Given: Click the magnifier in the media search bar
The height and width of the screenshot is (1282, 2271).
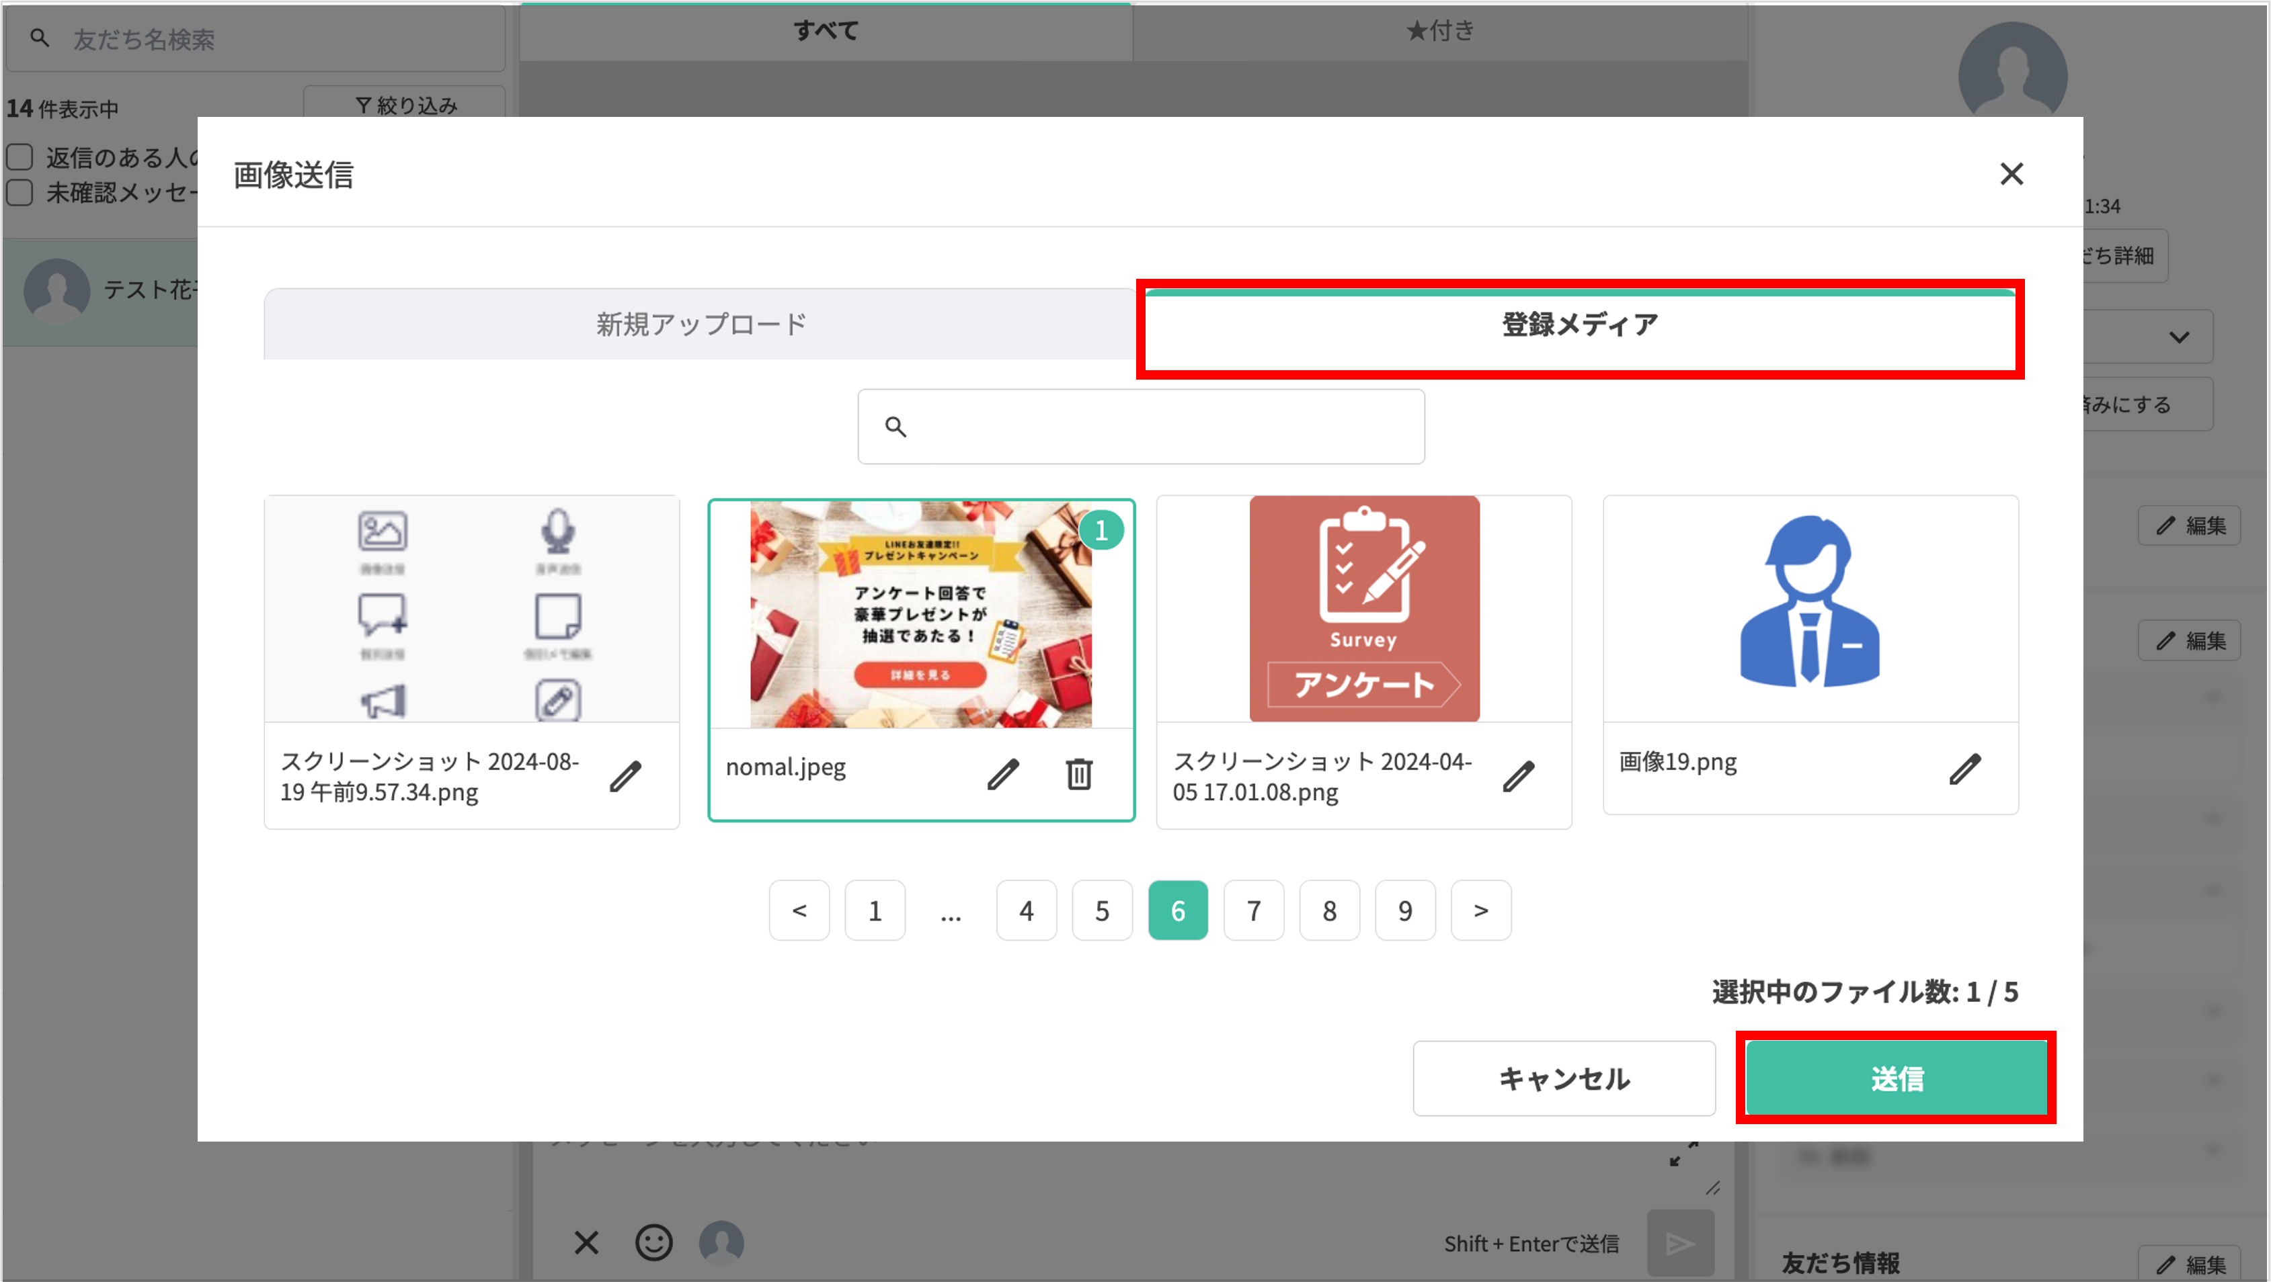Looking at the screenshot, I should pos(895,427).
